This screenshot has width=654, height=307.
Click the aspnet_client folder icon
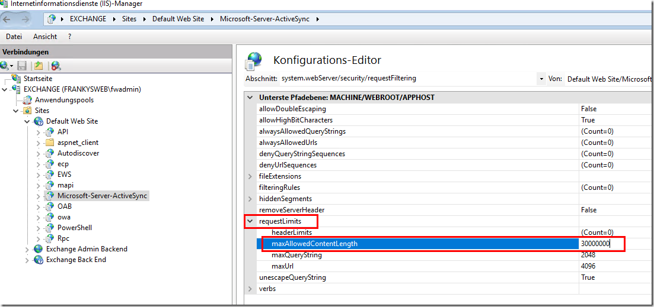click(x=50, y=143)
